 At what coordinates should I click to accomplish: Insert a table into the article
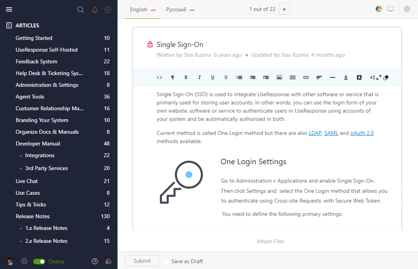tap(293, 77)
